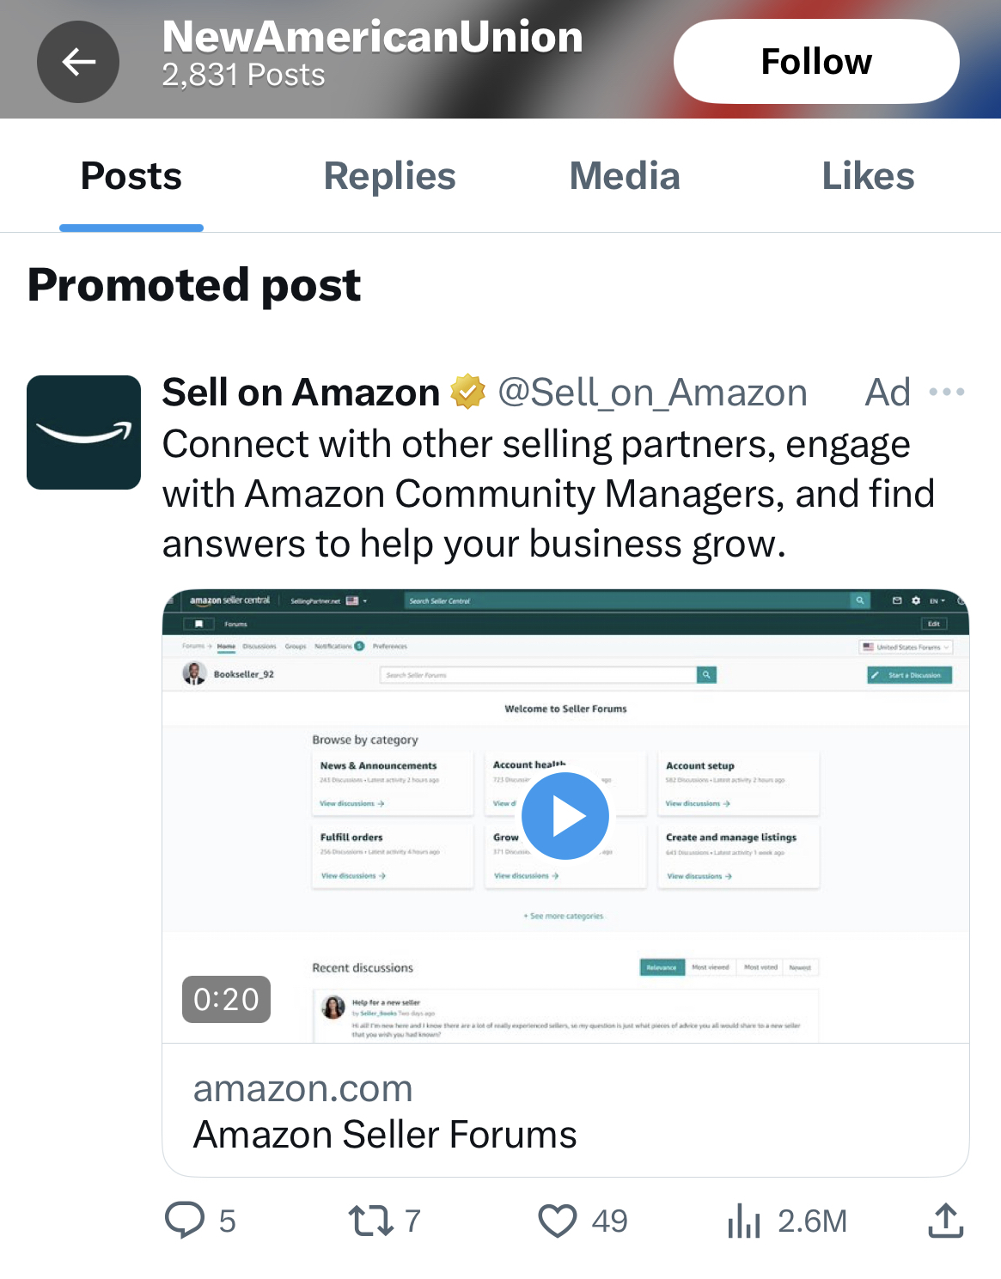The height and width of the screenshot is (1279, 1001).
Task: Reply to the Sell on Amazon post
Action: point(185,1220)
